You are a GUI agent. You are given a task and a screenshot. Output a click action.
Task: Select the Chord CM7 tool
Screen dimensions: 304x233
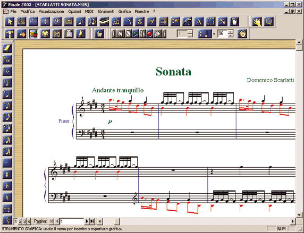pyautogui.click(x=175, y=22)
